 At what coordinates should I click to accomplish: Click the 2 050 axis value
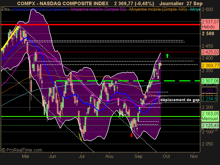pyautogui.click(x=208, y=144)
